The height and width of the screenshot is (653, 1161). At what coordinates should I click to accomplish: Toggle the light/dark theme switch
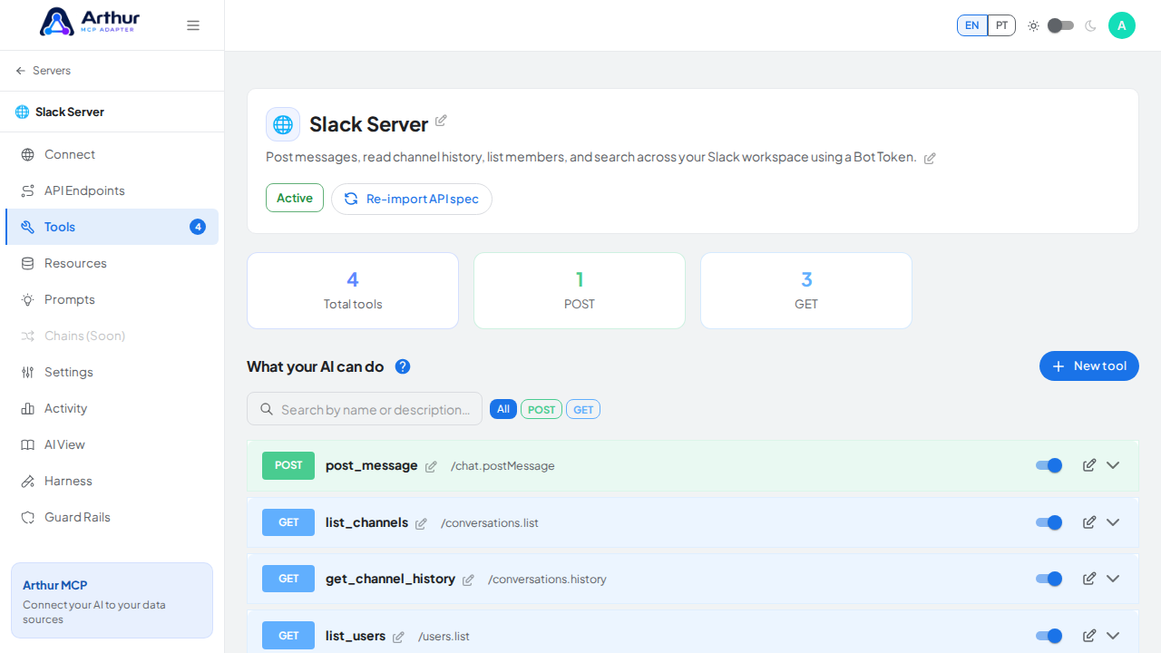1060,25
